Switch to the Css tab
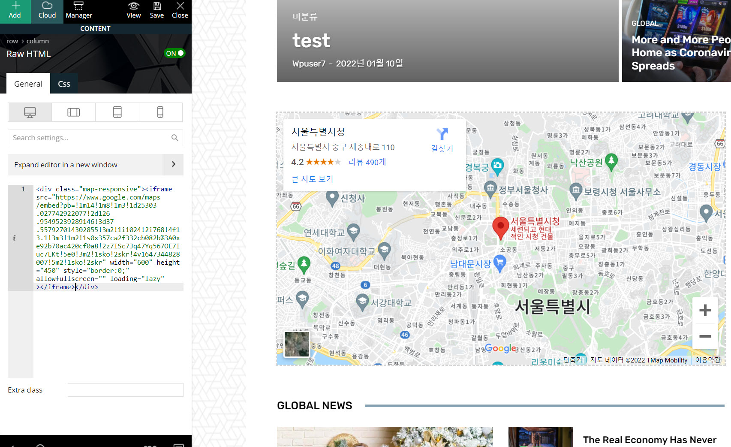Image resolution: width=731 pixels, height=447 pixels. pos(64,84)
